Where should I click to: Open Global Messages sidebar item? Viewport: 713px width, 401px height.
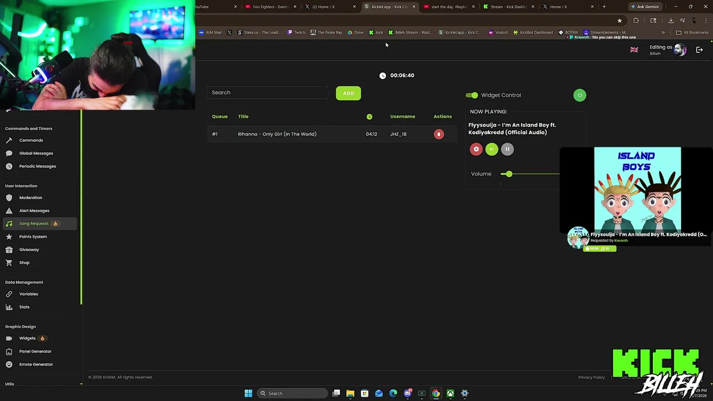(36, 153)
